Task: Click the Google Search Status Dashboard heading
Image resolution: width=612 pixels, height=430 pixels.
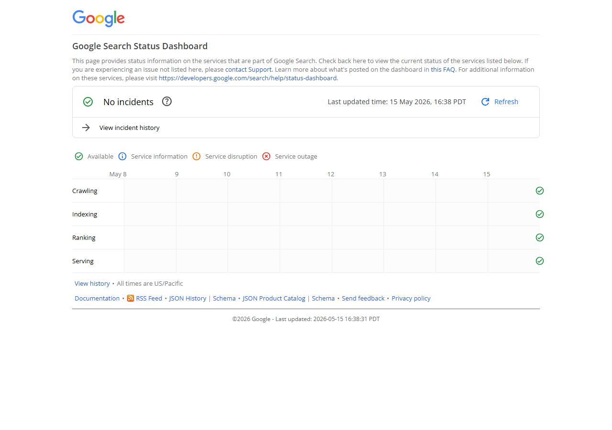Action: pyautogui.click(x=140, y=46)
